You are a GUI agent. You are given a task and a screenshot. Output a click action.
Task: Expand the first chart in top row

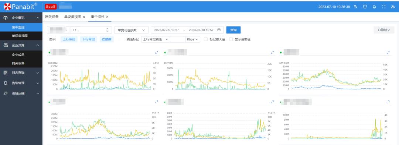tap(157, 52)
